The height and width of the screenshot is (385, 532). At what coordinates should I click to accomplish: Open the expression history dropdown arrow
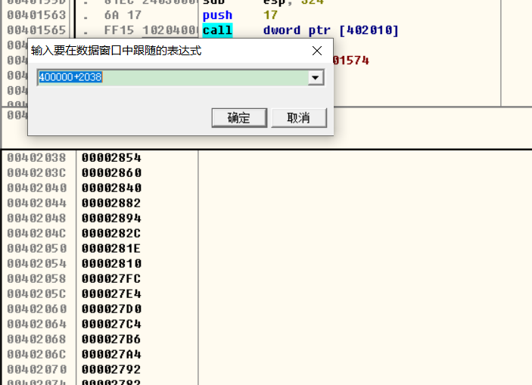click(x=316, y=78)
